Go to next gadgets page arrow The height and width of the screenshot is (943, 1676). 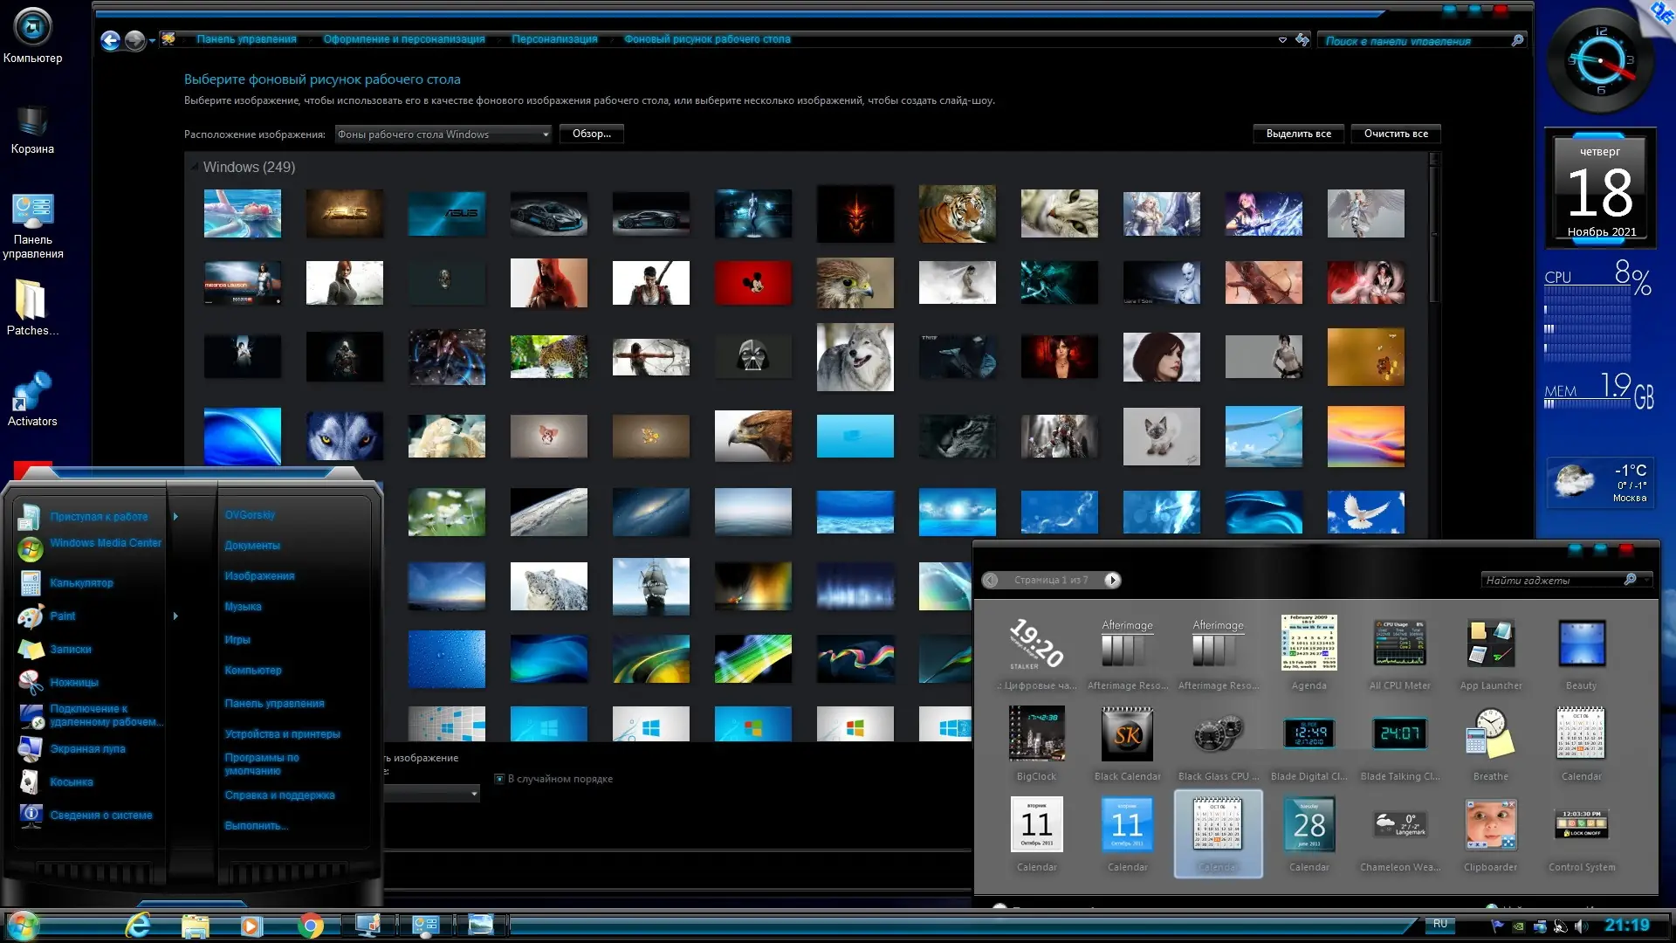click(1112, 580)
